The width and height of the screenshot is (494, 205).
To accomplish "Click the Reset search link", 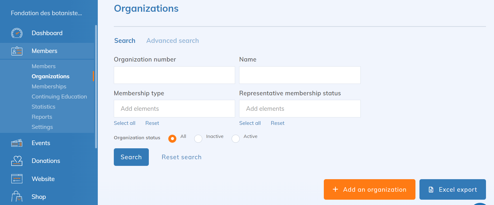I will pos(181,157).
